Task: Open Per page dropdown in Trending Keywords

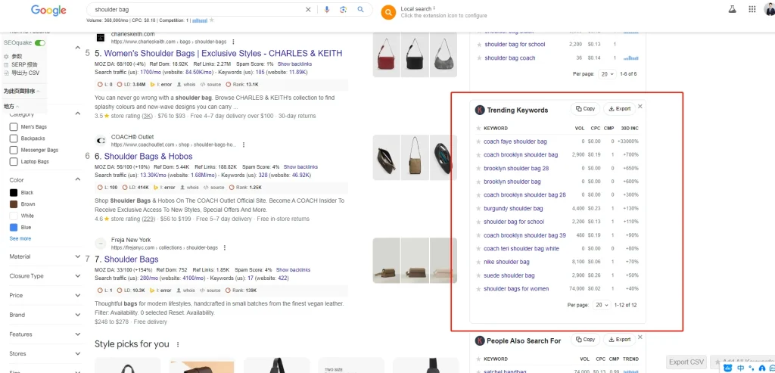Action: (602, 306)
